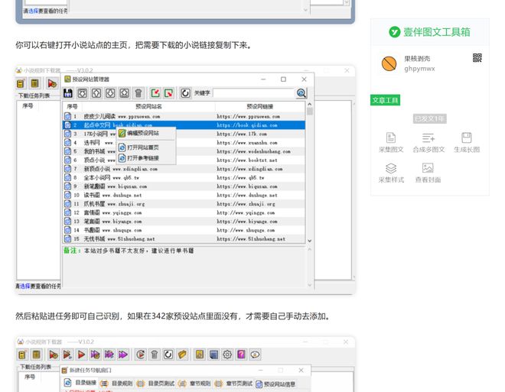Click the move-up arrow icon in 预设网站管理器
The image size is (505, 392).
tap(96, 93)
